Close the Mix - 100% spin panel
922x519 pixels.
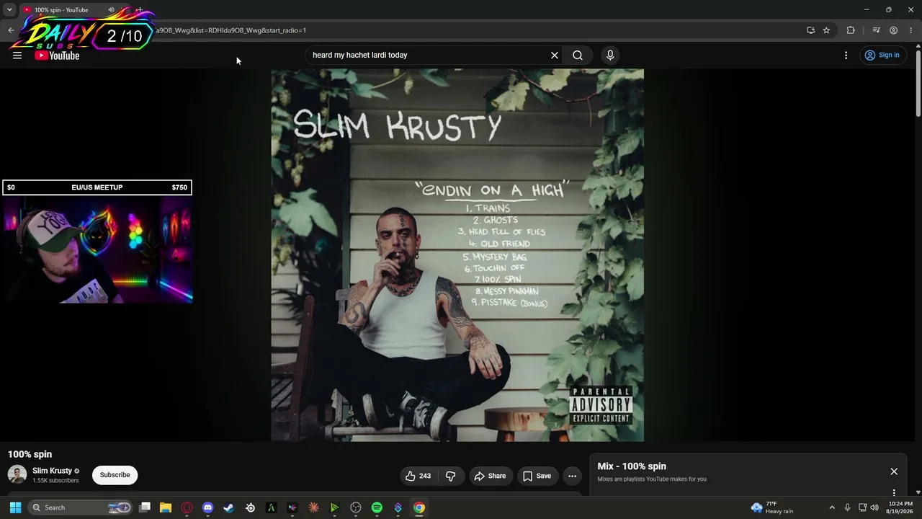coord(894,471)
